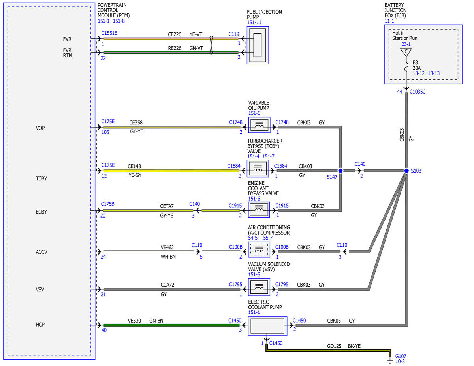Click connector C175E at pin 105
This screenshot has width=474, height=366.
coord(108,122)
